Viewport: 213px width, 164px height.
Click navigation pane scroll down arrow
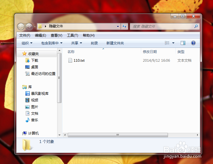59,135
